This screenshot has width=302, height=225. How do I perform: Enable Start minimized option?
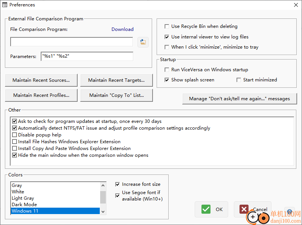[239, 80]
